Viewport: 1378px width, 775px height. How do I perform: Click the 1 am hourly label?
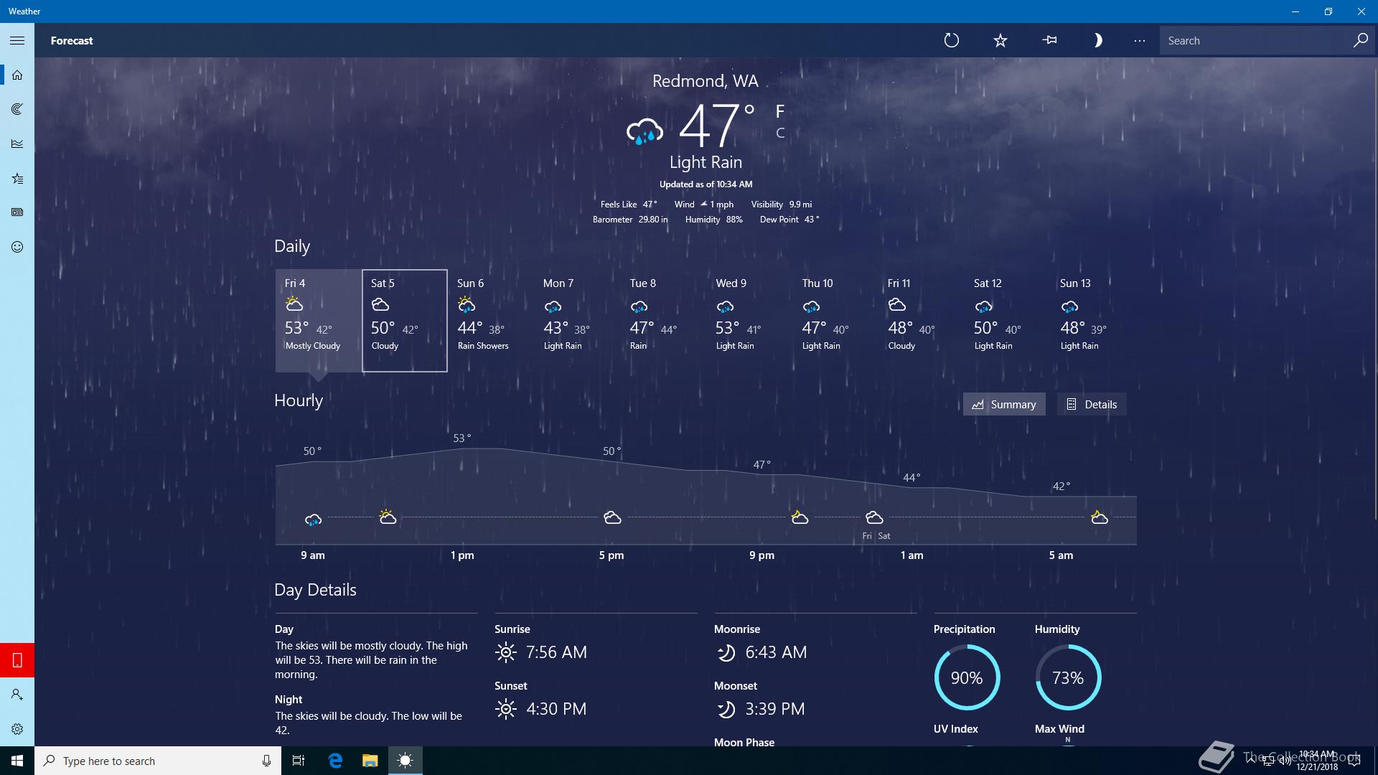pyautogui.click(x=911, y=555)
